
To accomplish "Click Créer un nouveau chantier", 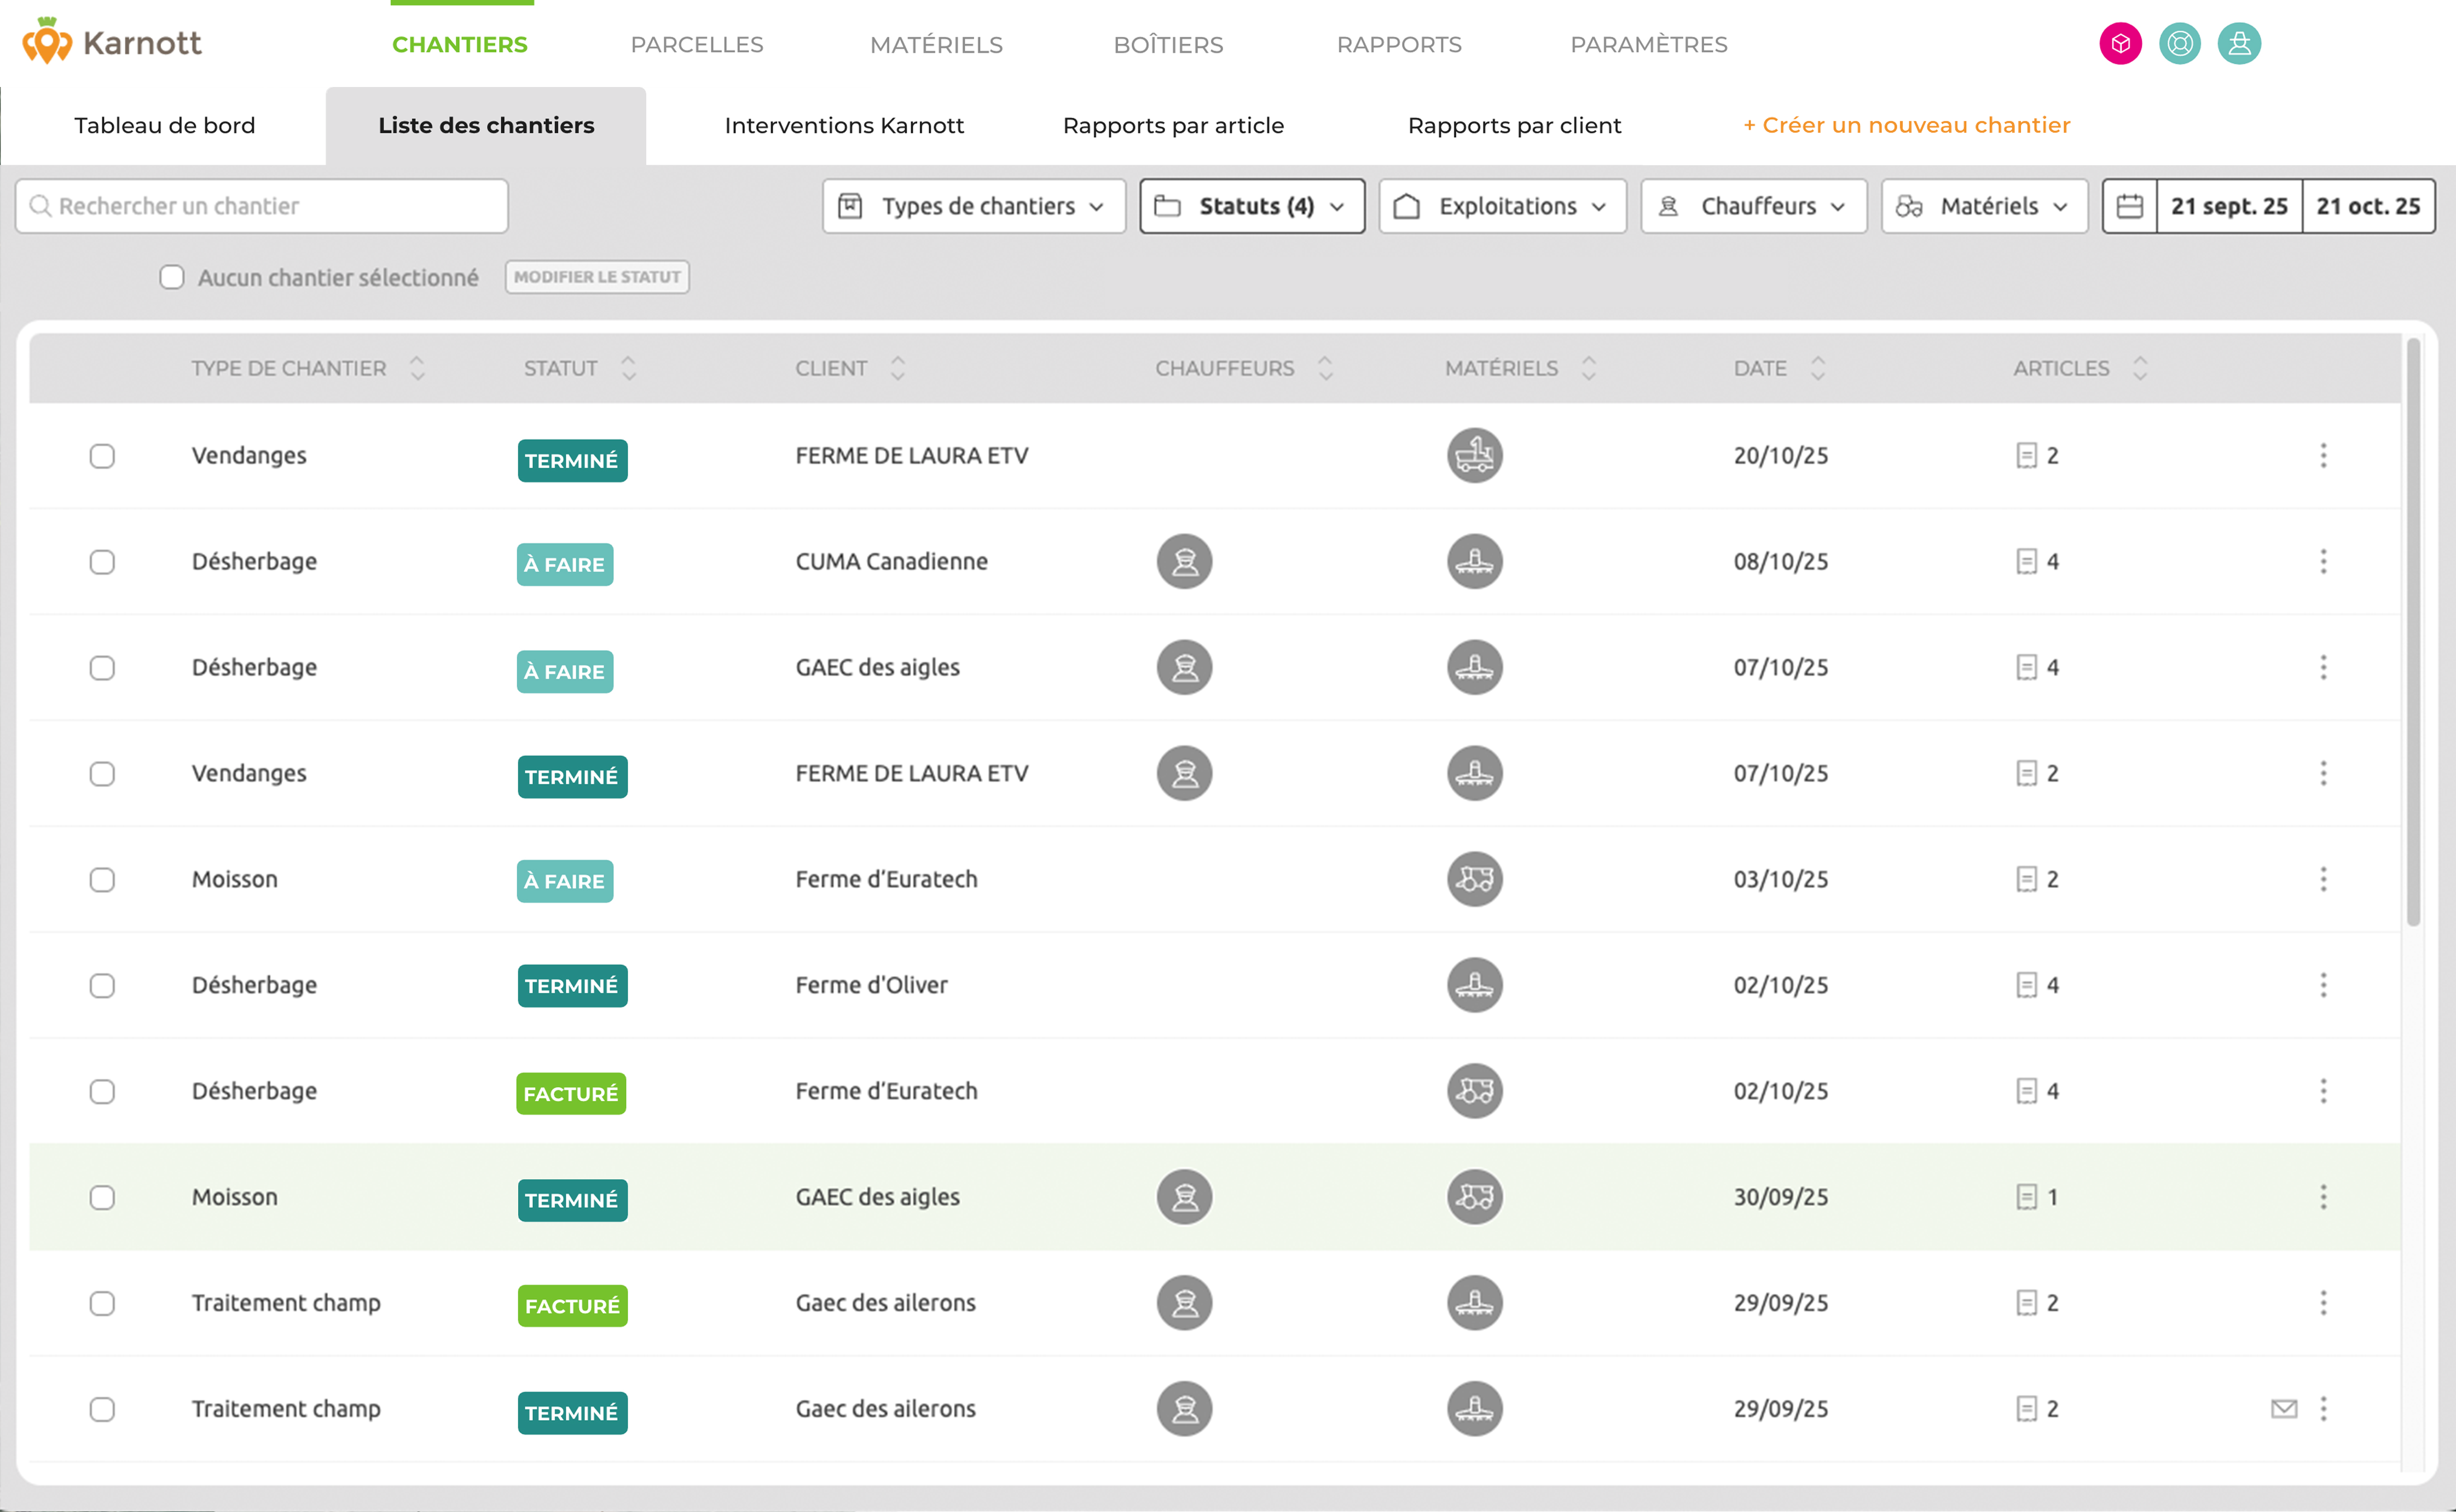I will point(1907,125).
